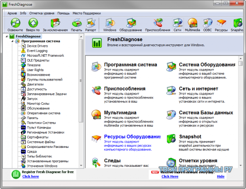Select Память tree item
Viewport: 246px width, 189px height.
[32, 118]
